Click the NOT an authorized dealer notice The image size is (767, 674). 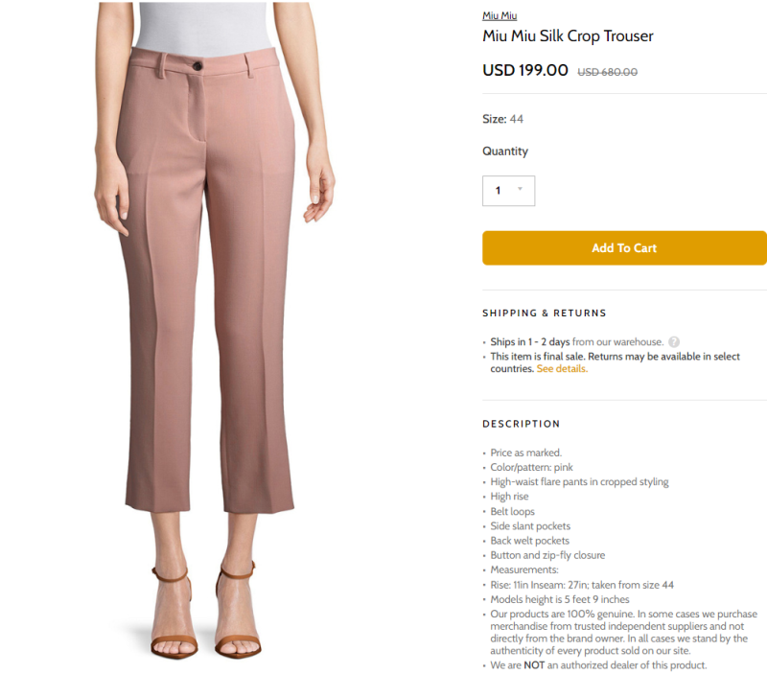598,665
